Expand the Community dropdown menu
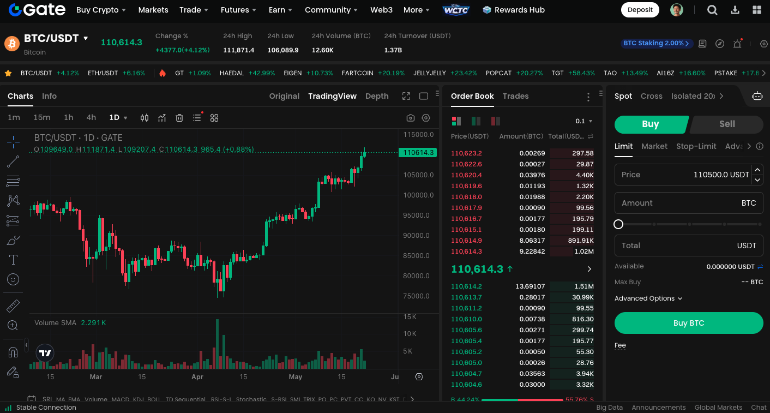Screen dimensions: 770x413 pos(331,10)
